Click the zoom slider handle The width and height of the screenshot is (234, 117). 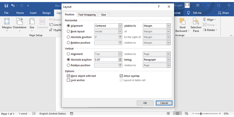[201, 114]
